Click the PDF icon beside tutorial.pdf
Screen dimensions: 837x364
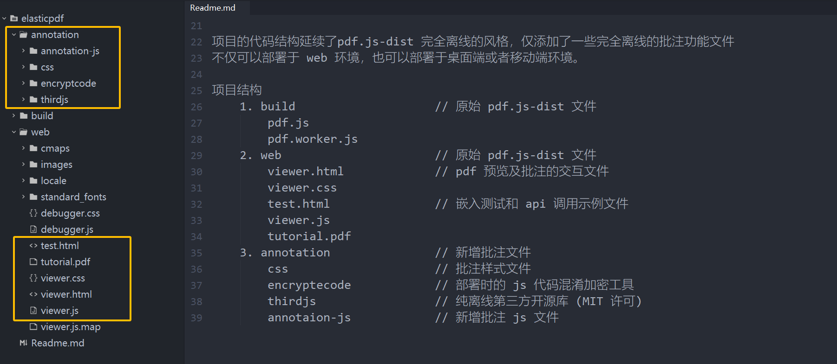(33, 262)
